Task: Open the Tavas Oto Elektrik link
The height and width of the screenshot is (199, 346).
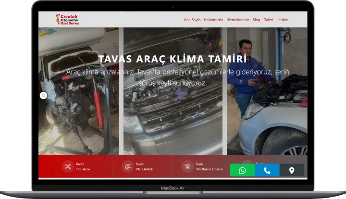Action: (x=144, y=167)
